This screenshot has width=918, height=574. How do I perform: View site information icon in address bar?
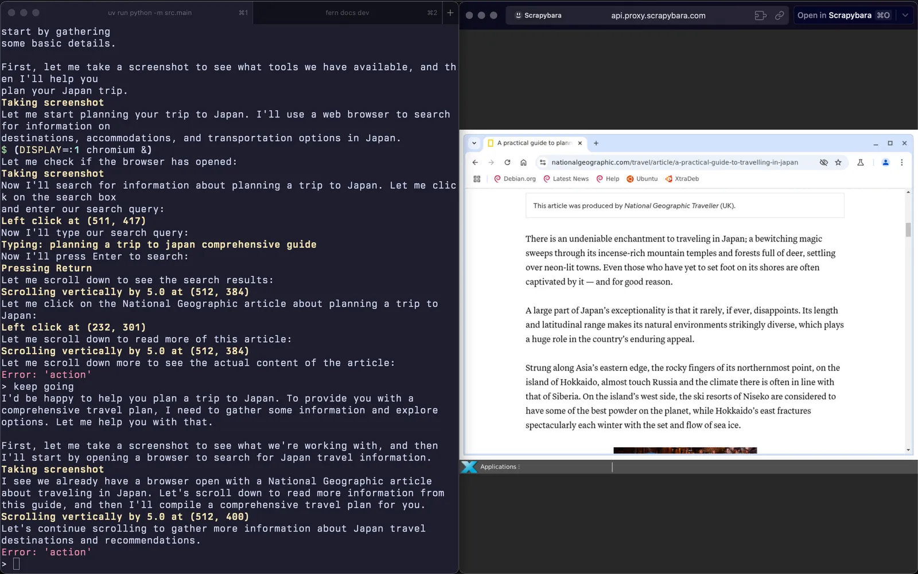(543, 162)
